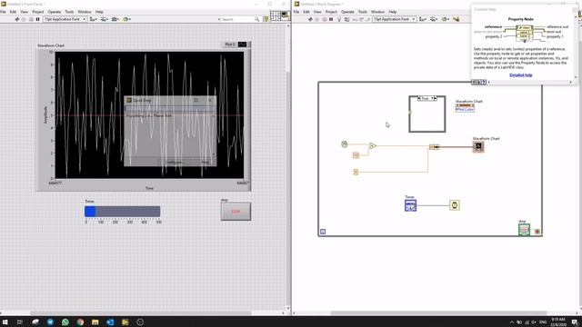Open Align Objects dropdown in Front Panel
582x327 pixels.
(x=93, y=19)
